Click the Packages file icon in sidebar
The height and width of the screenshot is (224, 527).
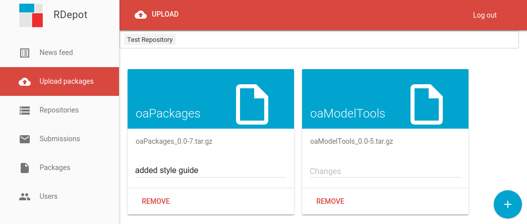click(25, 168)
